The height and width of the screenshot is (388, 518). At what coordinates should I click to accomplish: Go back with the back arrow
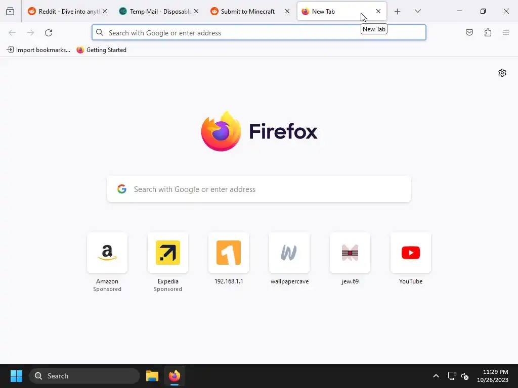(x=12, y=33)
